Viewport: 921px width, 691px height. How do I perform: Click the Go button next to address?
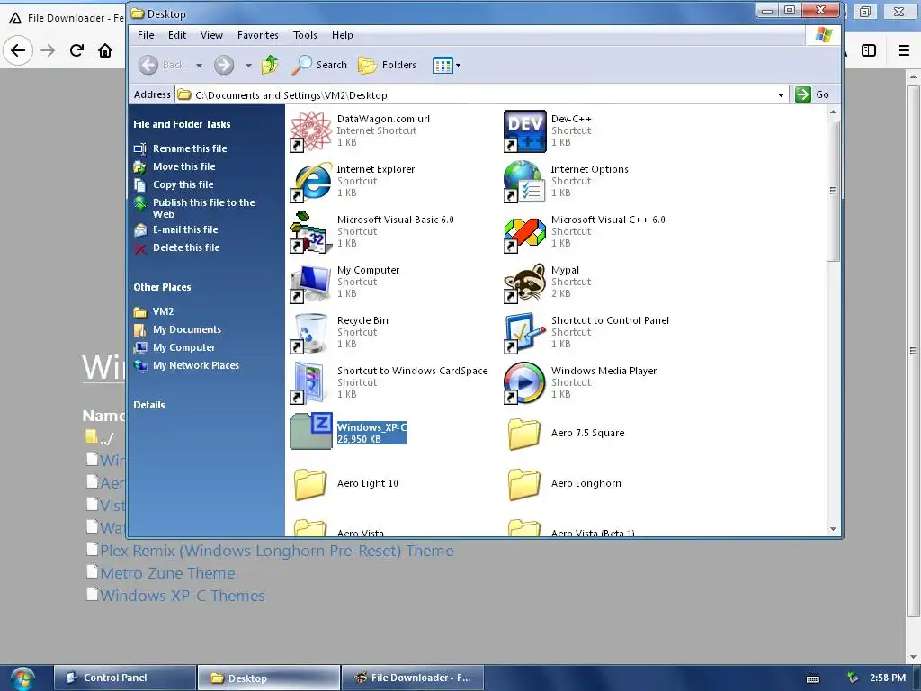pos(813,94)
